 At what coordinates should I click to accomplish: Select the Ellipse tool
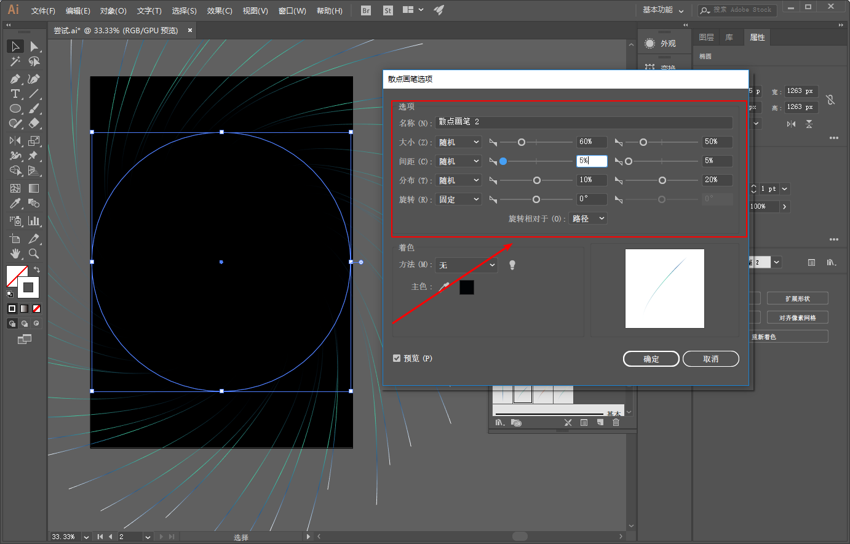click(x=15, y=108)
